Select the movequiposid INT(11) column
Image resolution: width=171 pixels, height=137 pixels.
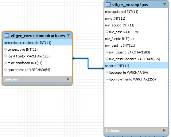point(136,12)
